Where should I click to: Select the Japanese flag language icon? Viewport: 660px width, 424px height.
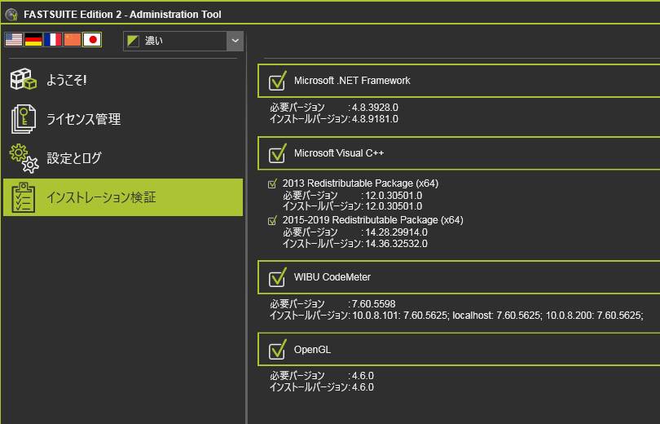(x=92, y=40)
